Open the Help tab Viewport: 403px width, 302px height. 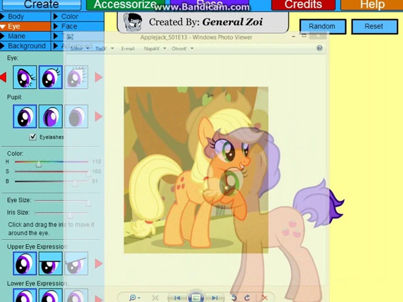(372, 5)
